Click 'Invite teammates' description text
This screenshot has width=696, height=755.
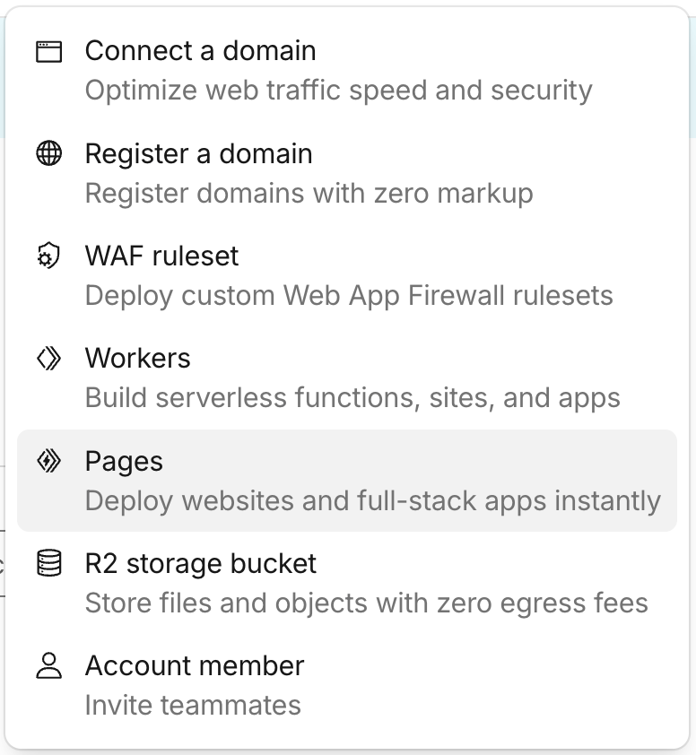[x=192, y=705]
